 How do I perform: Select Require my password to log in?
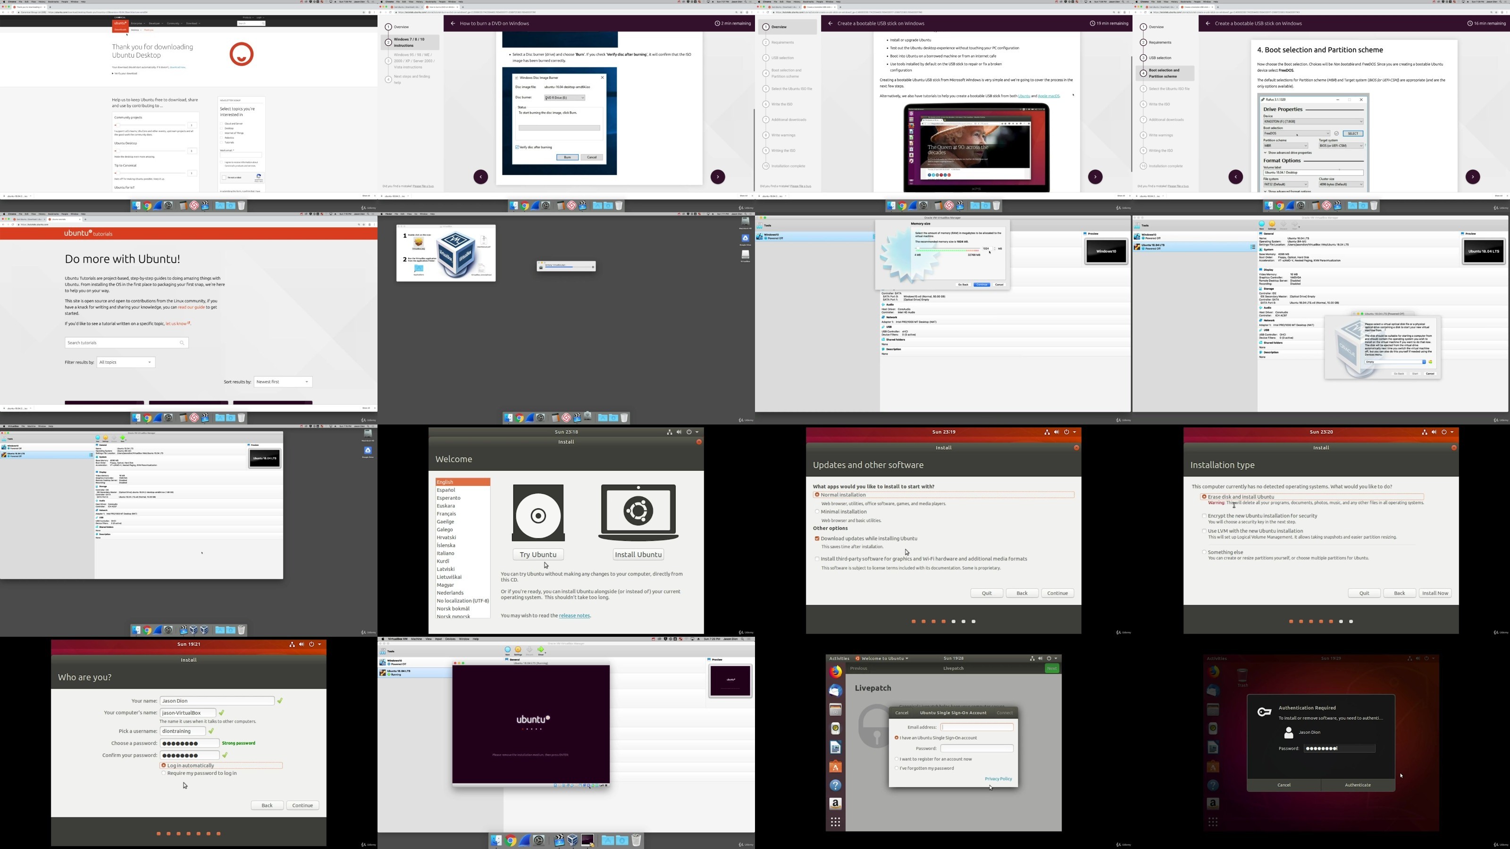164,774
